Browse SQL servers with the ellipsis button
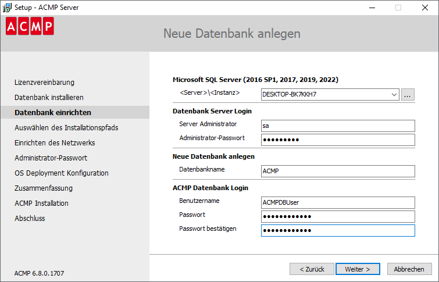 pyautogui.click(x=408, y=95)
